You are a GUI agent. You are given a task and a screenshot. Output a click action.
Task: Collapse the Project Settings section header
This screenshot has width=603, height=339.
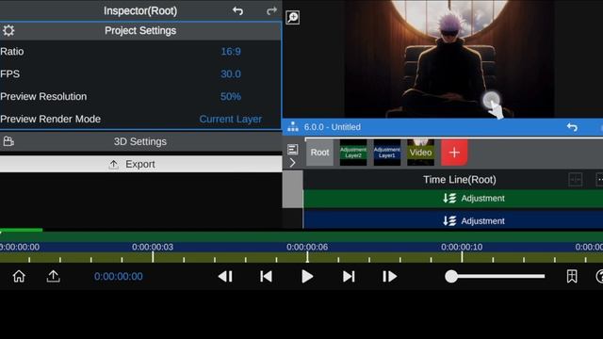pos(140,31)
